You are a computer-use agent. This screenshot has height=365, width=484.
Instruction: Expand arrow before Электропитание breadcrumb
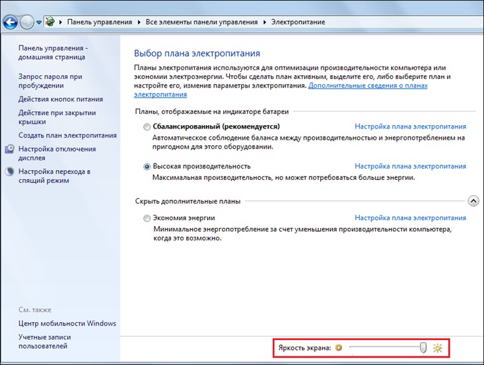pos(265,22)
